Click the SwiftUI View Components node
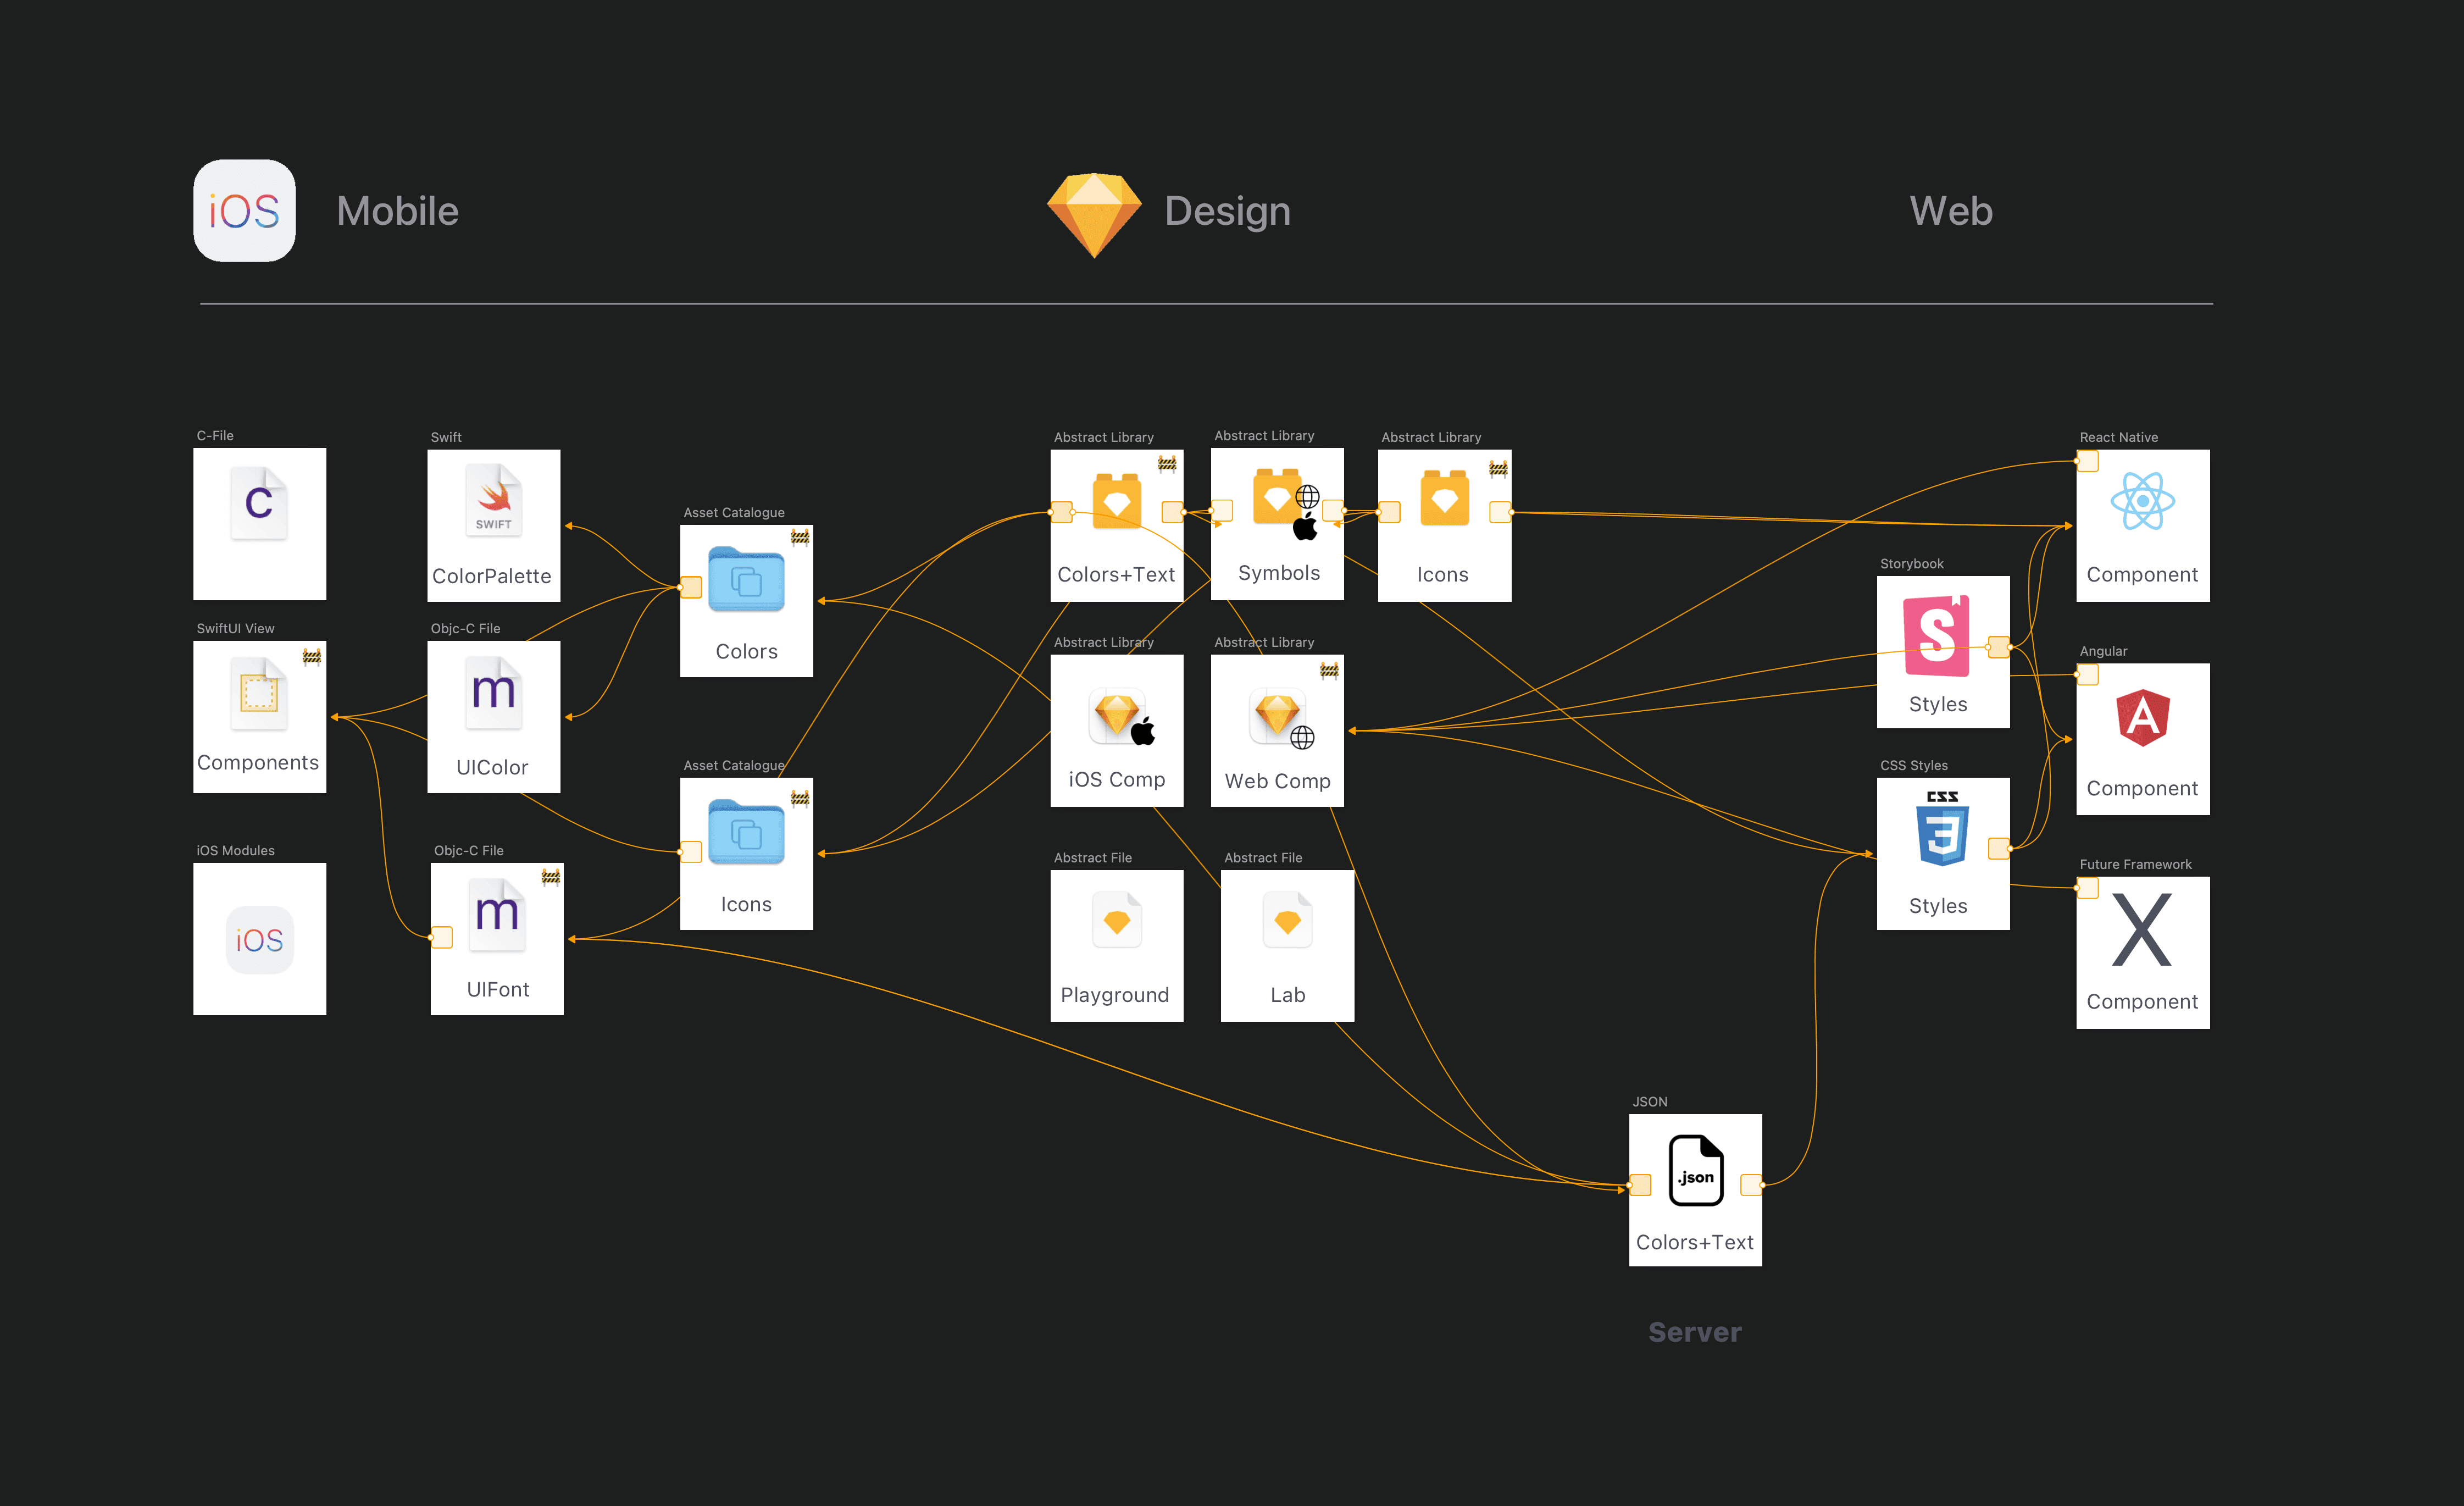The height and width of the screenshot is (1506, 2464). pyautogui.click(x=259, y=717)
